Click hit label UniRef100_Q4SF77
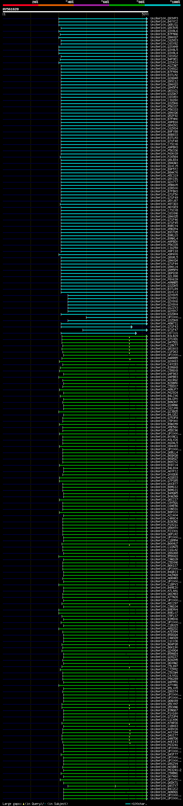This screenshot has width=183, height=806. click(x=164, y=754)
